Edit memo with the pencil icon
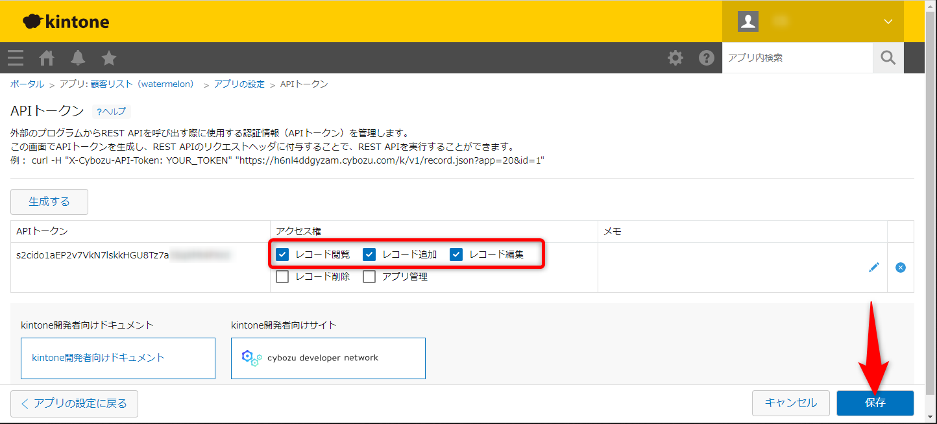This screenshot has width=937, height=424. 874,267
